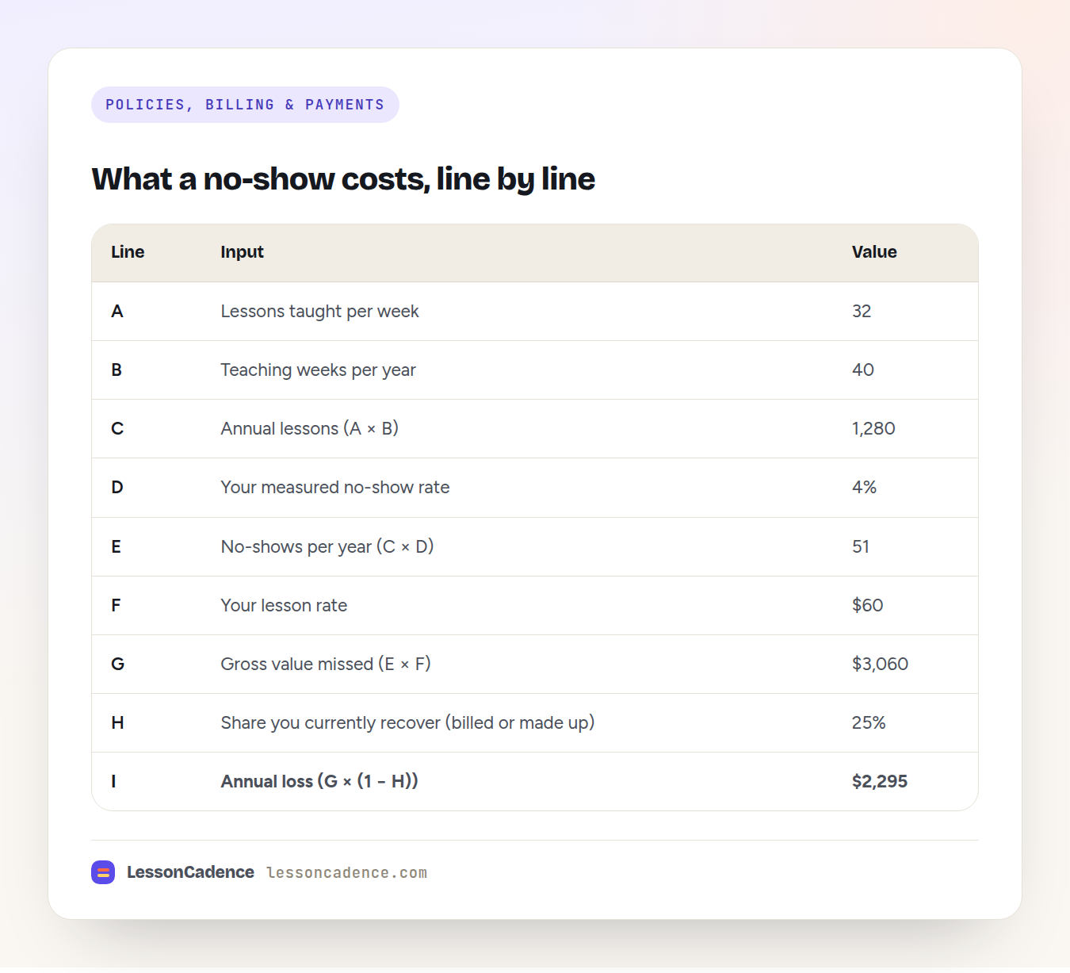Click 'No-shows per year (C × D)'
The image size is (1070, 973).
(327, 547)
